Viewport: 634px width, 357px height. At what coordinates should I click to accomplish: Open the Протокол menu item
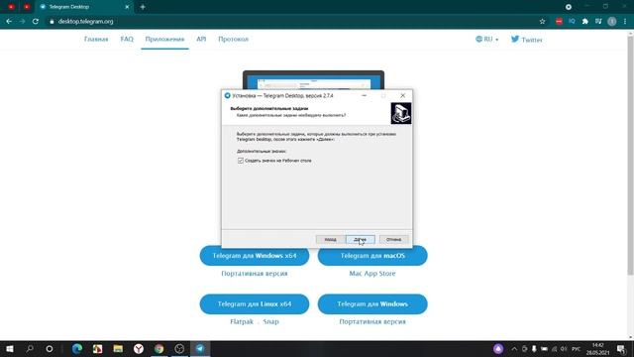234,40
